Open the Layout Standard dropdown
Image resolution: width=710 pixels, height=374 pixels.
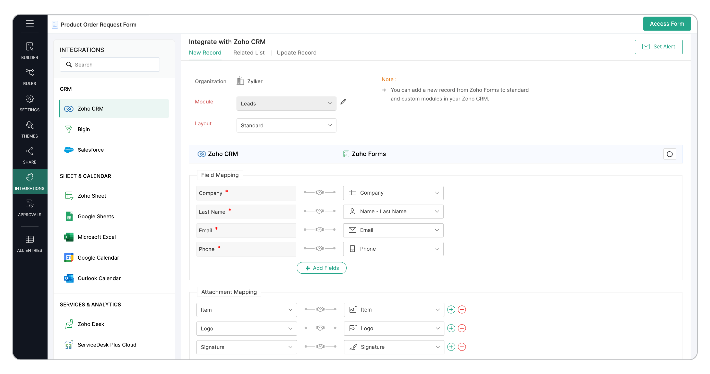point(286,126)
